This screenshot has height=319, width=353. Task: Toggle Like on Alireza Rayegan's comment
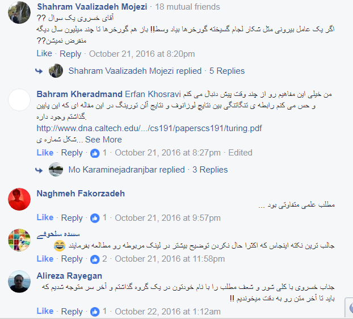[45, 311]
